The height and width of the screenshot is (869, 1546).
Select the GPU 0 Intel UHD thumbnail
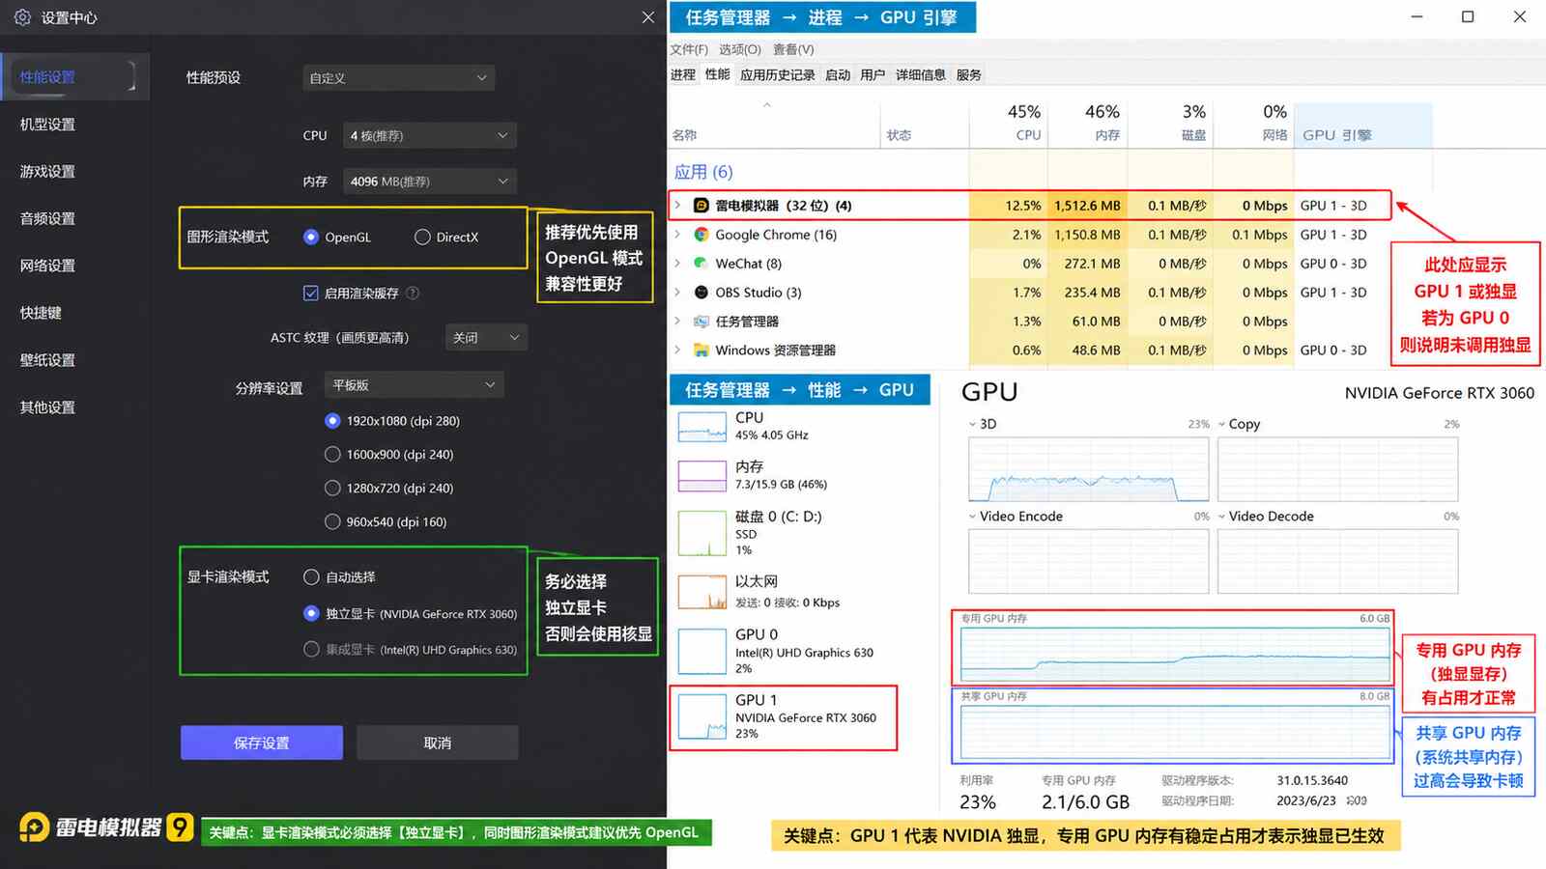pos(702,651)
